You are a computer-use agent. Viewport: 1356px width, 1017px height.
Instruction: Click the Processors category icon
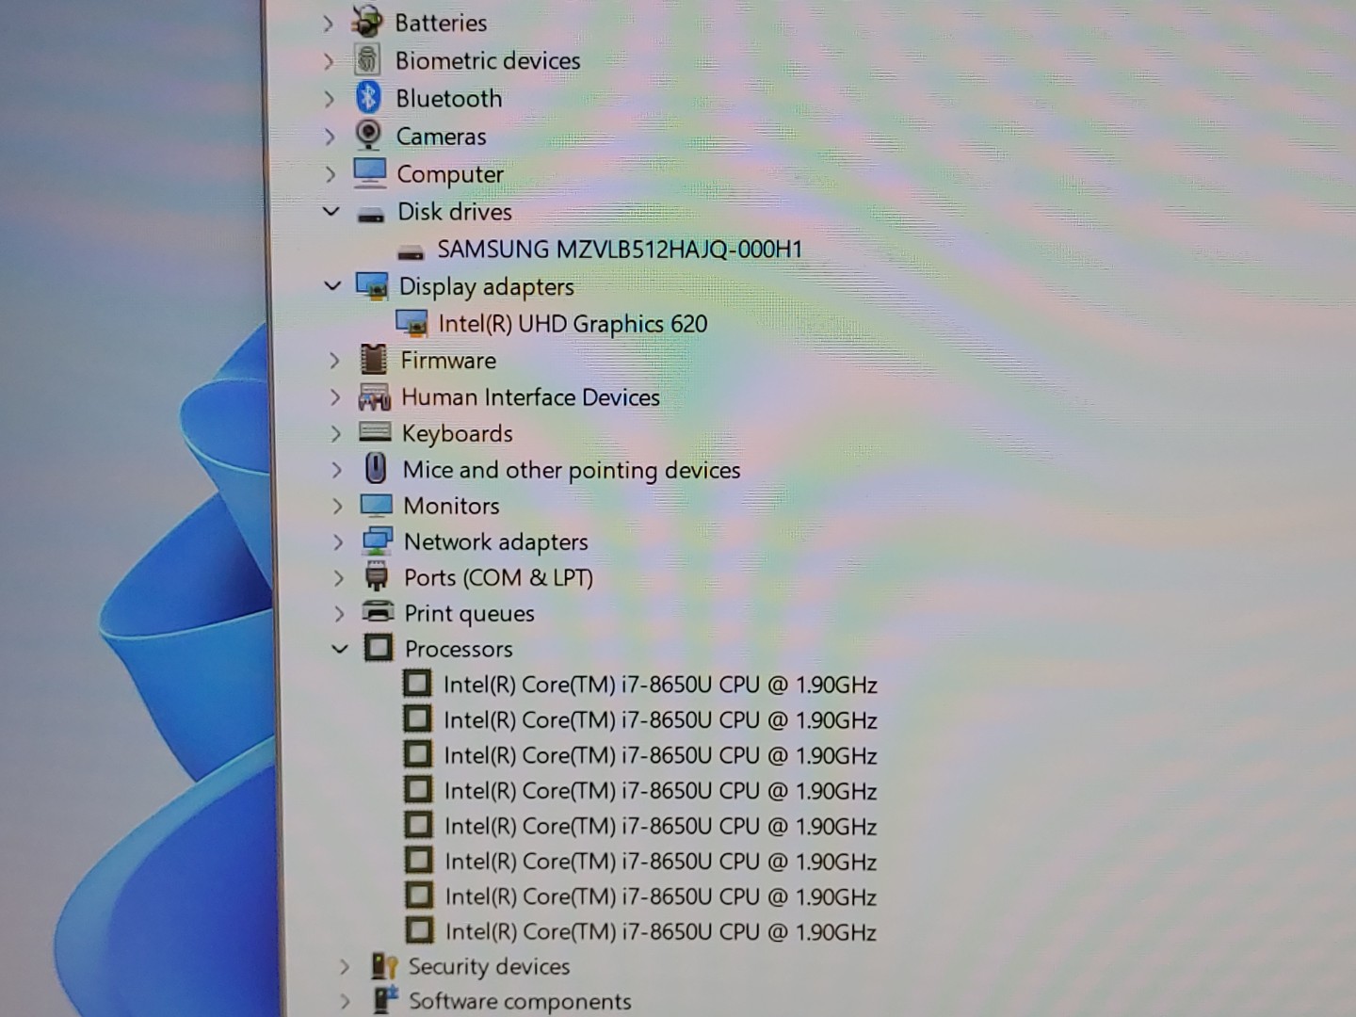coord(379,647)
